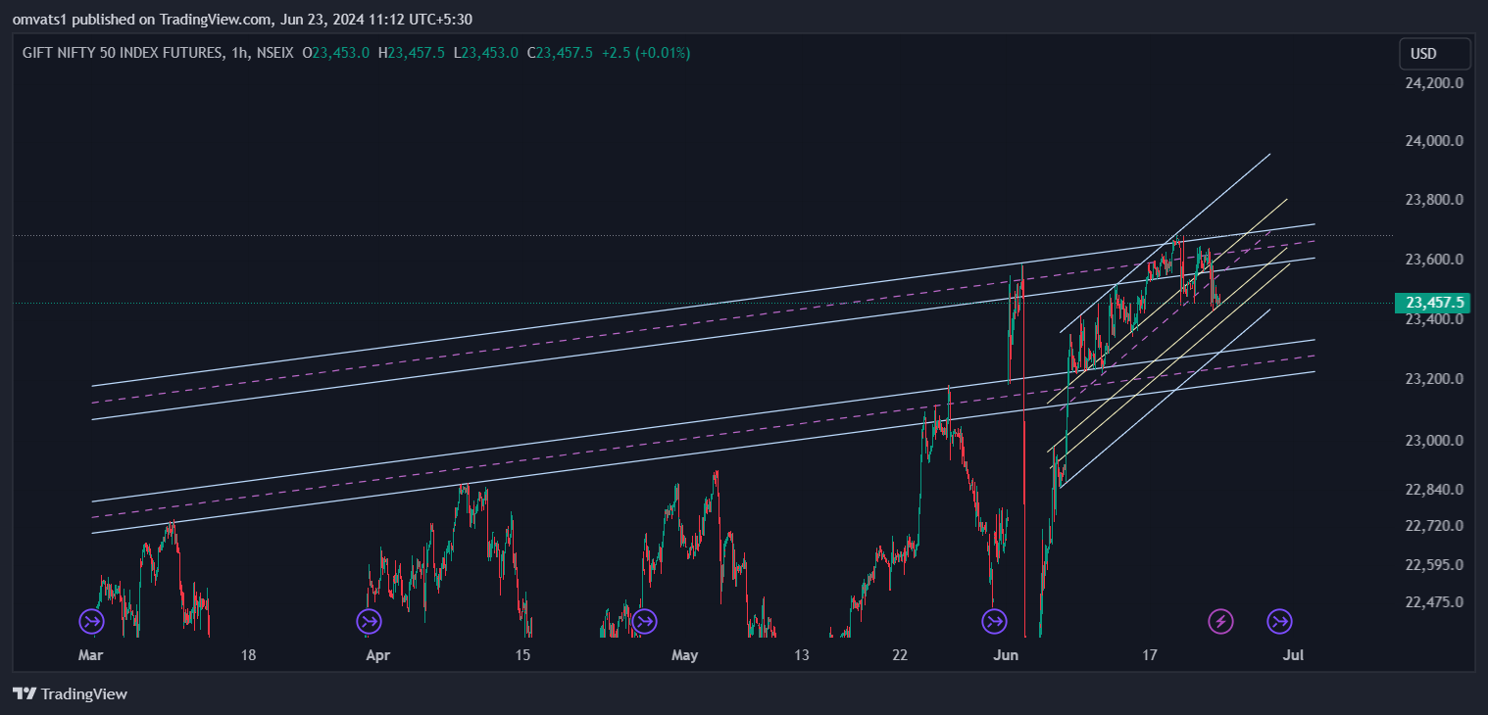The height and width of the screenshot is (715, 1488).
Task: Click the opening price value O23,453.0
Action: pyautogui.click(x=335, y=53)
